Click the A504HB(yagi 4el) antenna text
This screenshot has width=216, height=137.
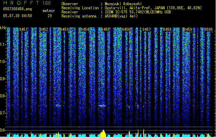121,16
